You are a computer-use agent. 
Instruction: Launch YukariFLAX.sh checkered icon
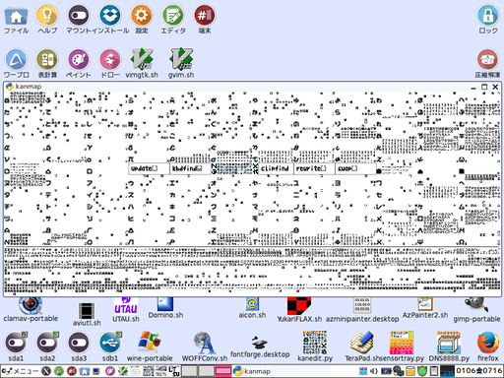(x=299, y=306)
